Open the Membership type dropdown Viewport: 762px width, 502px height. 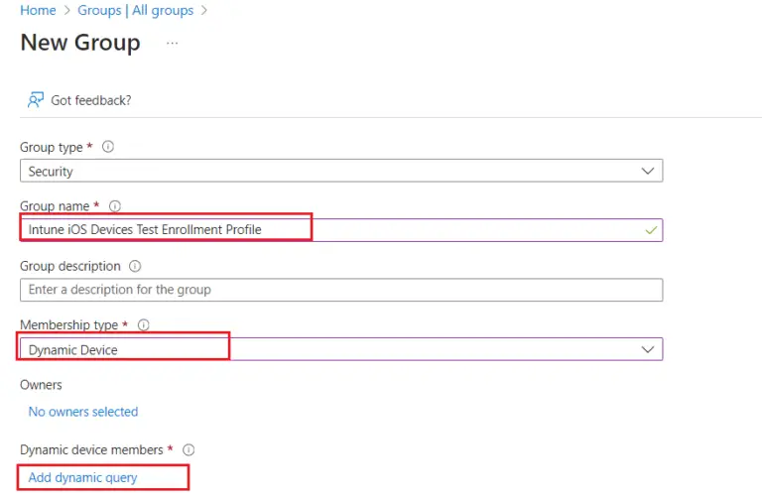click(x=340, y=349)
